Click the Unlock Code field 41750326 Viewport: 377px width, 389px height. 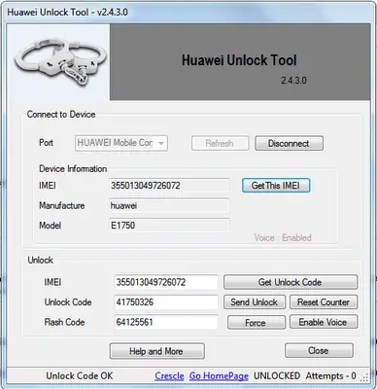click(x=166, y=302)
